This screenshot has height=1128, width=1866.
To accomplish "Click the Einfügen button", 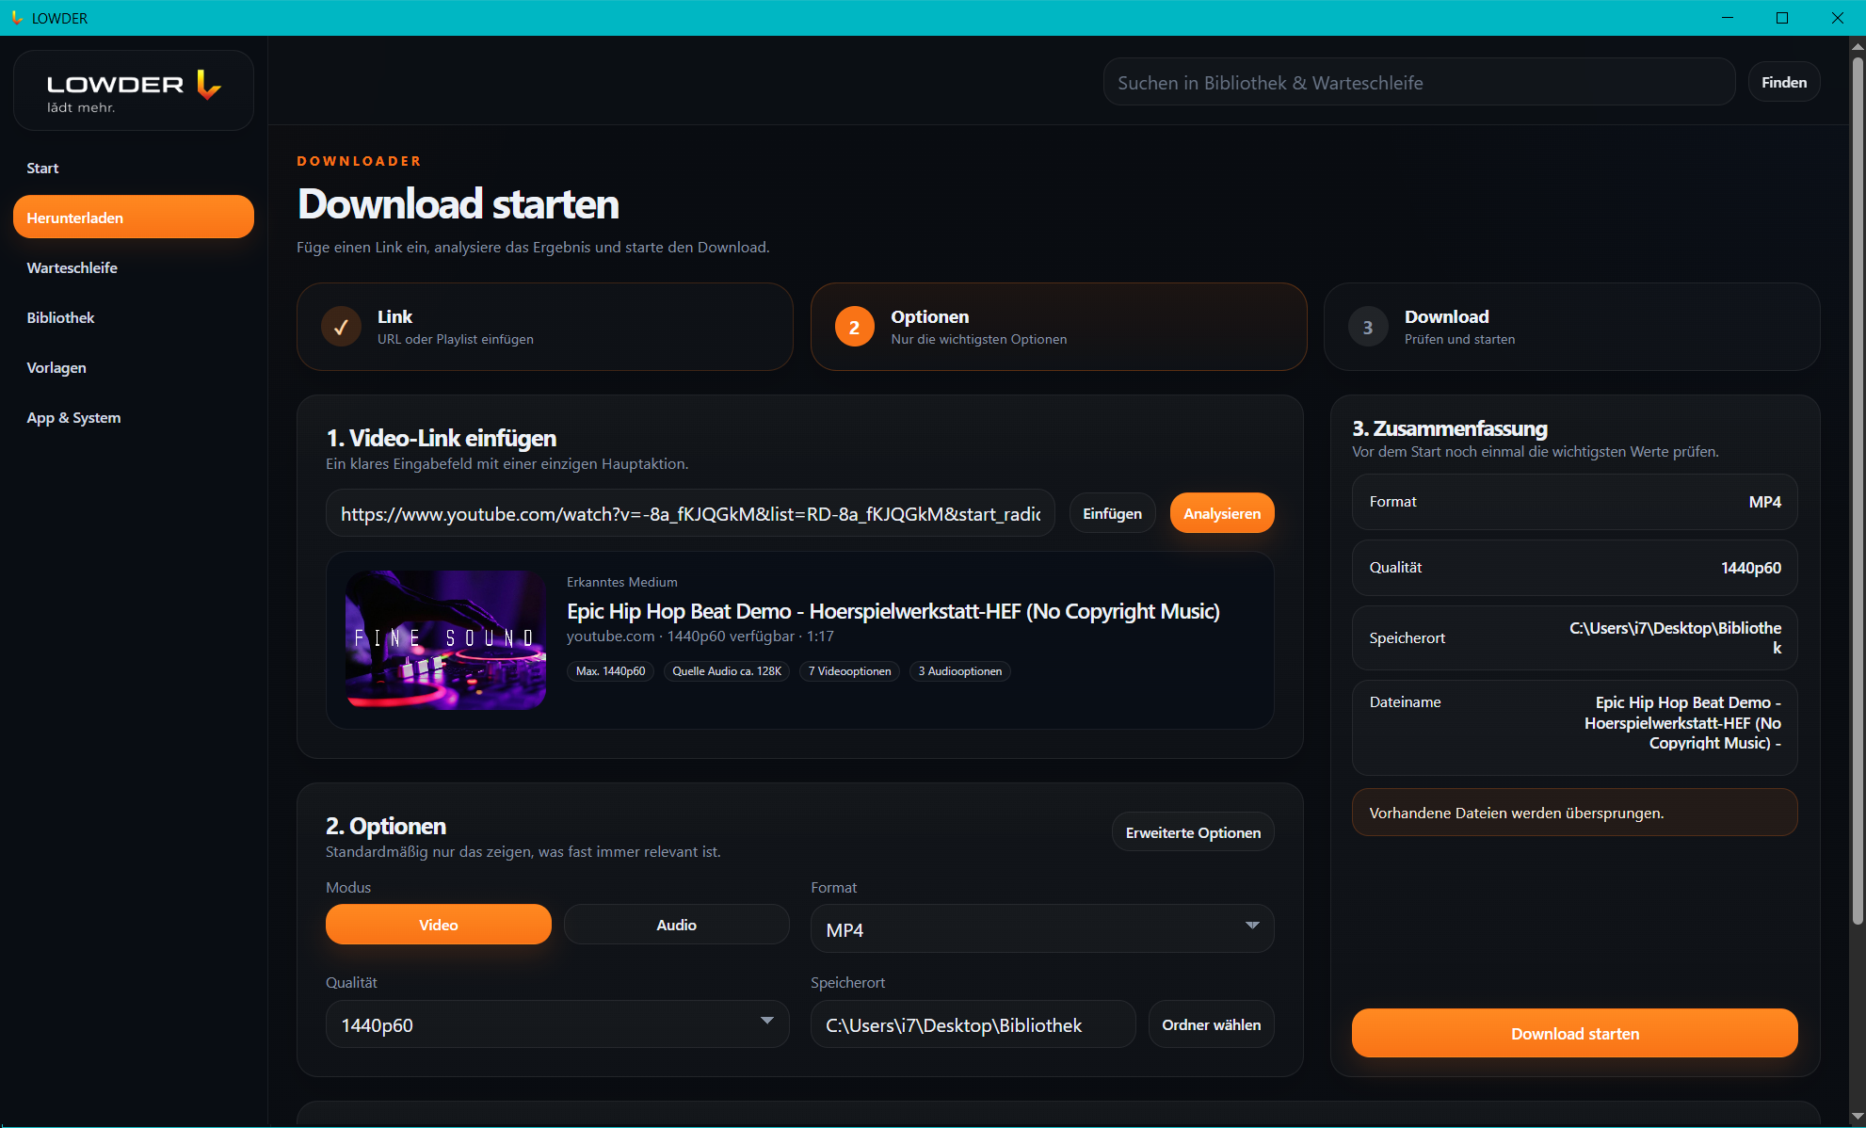I will pos(1112,513).
